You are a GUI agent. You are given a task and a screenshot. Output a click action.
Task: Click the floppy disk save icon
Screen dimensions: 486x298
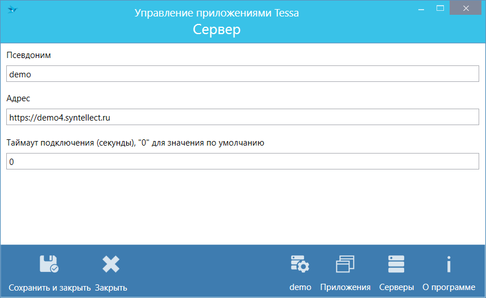(x=49, y=264)
